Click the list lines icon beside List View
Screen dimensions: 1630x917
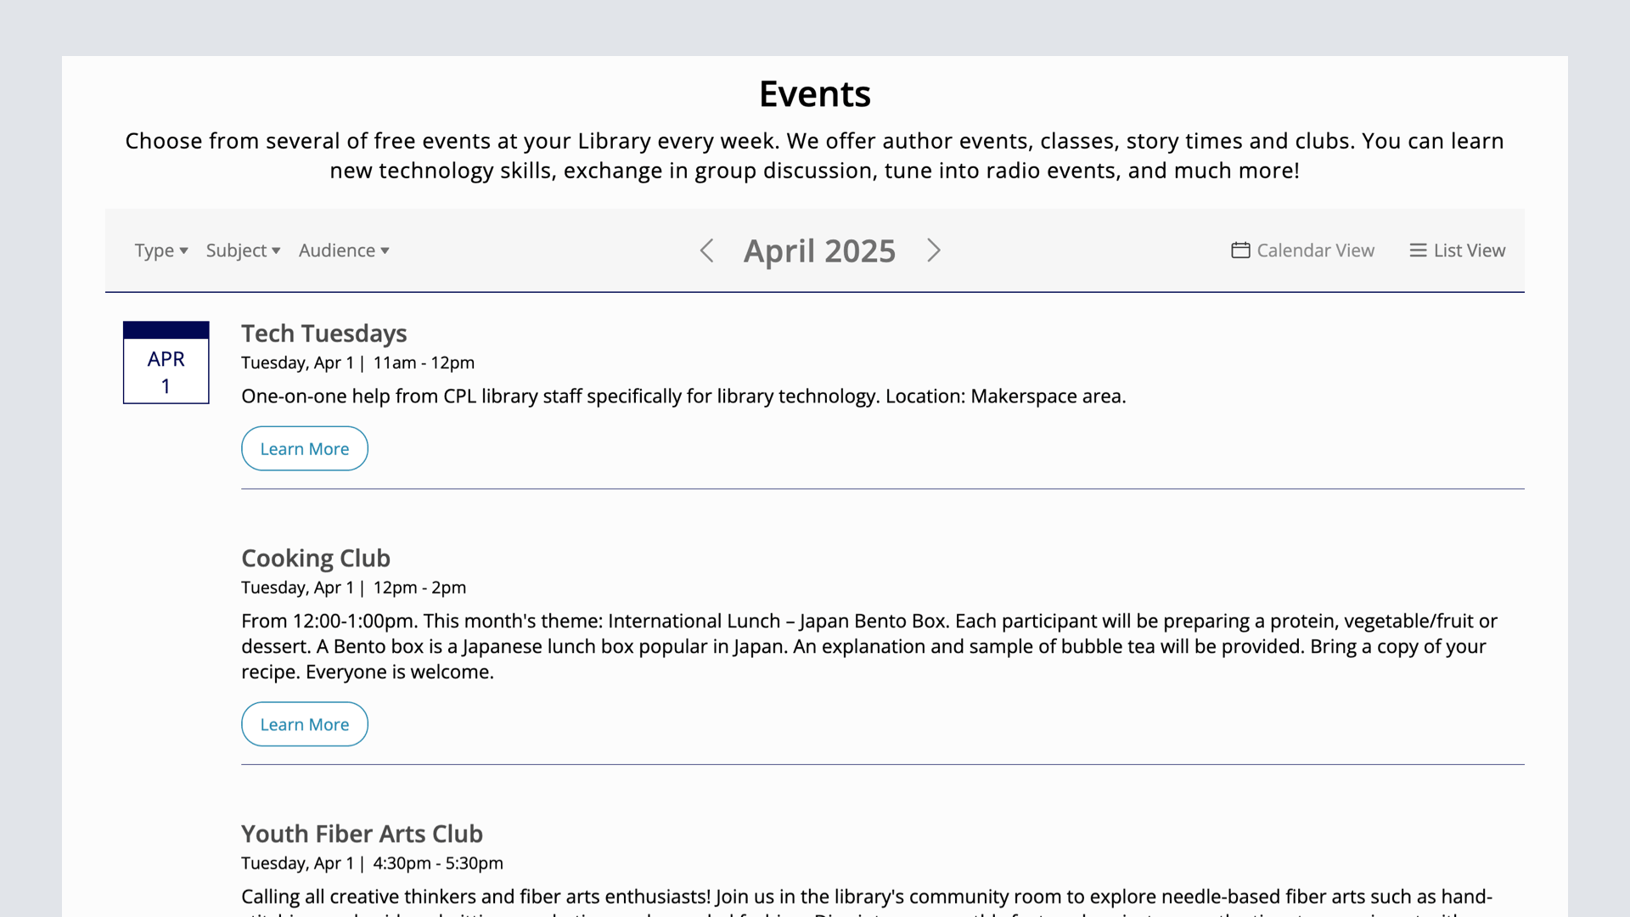1418,250
